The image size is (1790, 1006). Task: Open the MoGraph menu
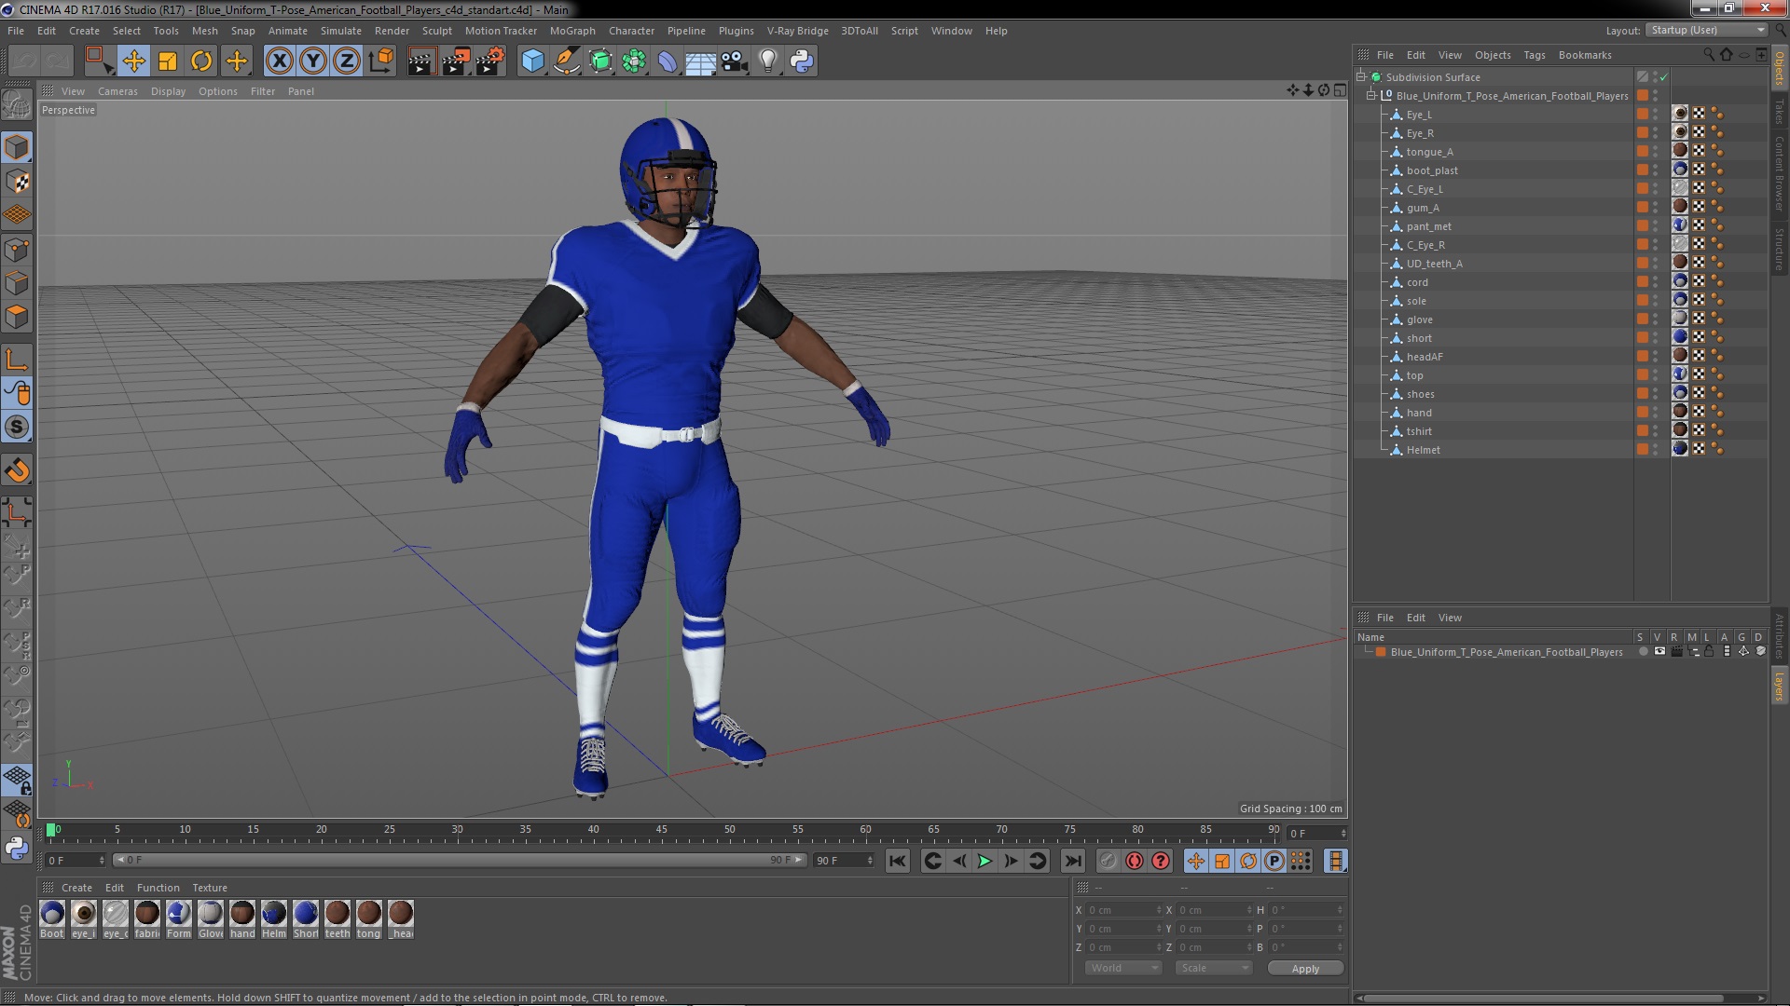coord(572,31)
